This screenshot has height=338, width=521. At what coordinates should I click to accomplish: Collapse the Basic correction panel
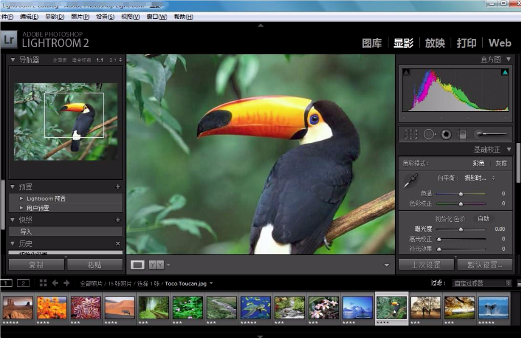pyautogui.click(x=509, y=150)
